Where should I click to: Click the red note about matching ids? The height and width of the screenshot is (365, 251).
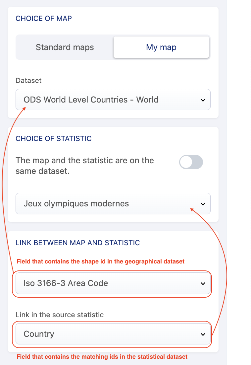point(102,357)
